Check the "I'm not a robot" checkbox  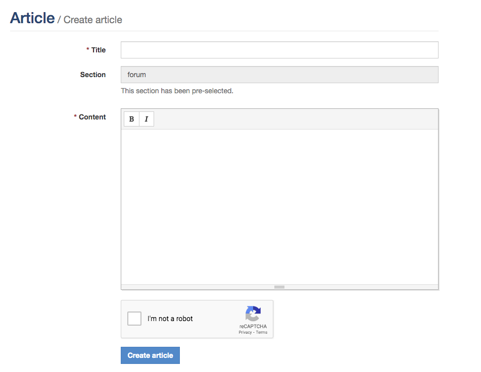134,319
